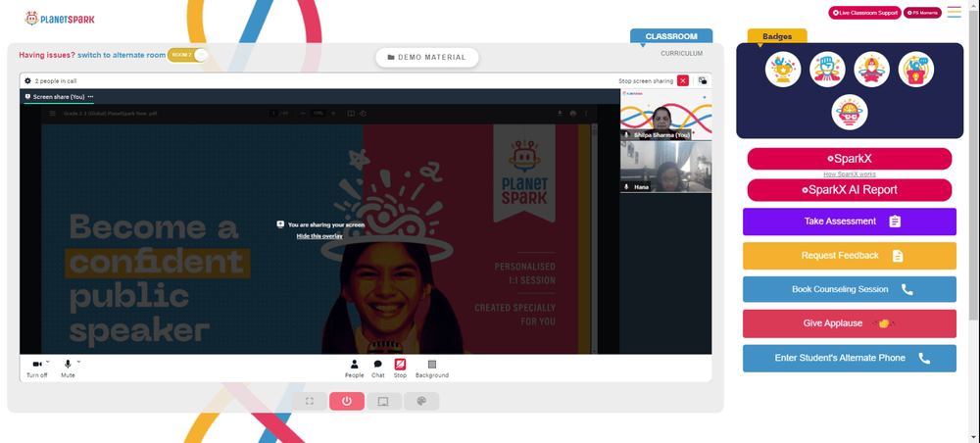Screen dimensions: 980x443
Task: Click Hana's video thumbnail
Action: tap(665, 167)
